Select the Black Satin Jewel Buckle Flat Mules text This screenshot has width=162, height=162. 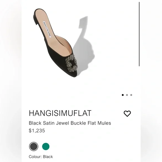(x=70, y=123)
